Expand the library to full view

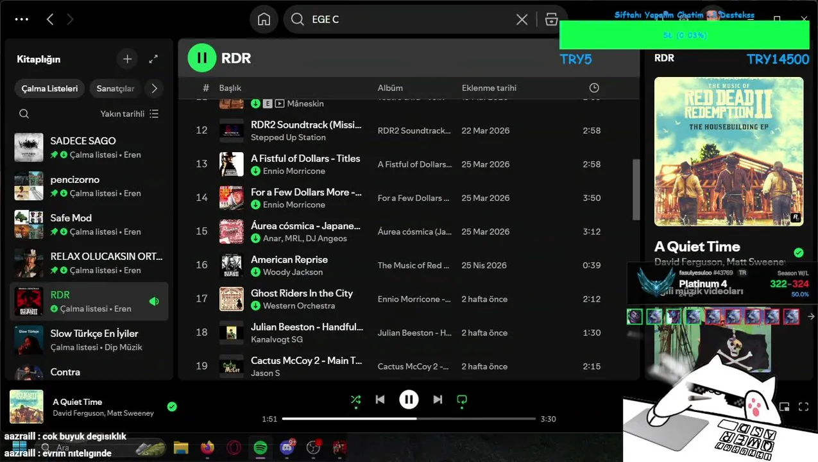[153, 59]
